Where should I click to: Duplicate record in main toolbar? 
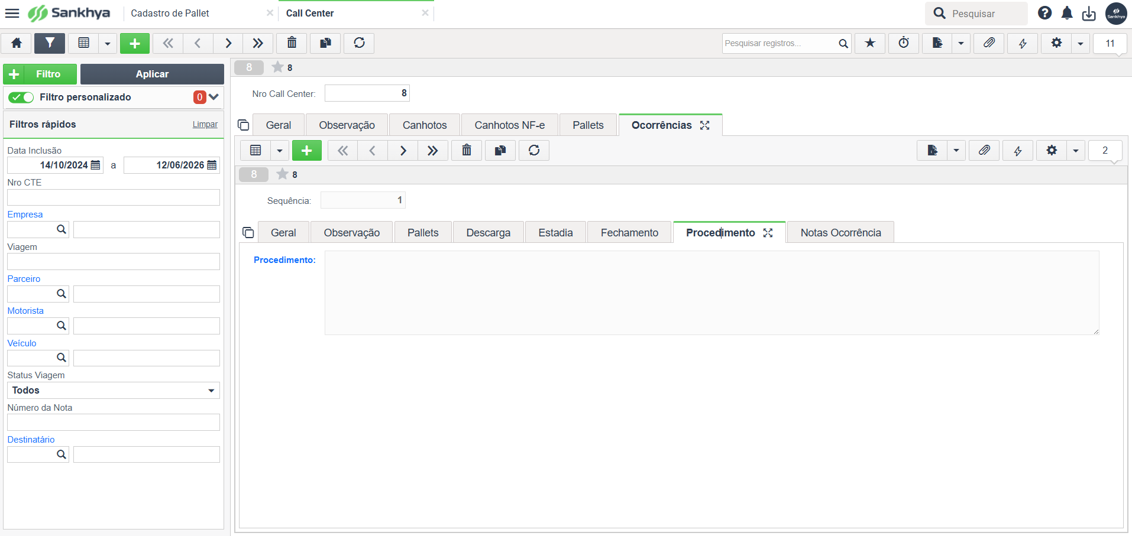tap(325, 43)
